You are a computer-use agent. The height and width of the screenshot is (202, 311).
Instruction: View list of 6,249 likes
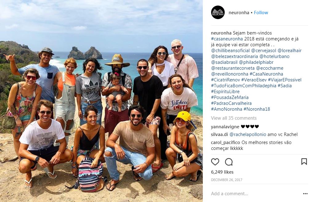pyautogui.click(x=222, y=172)
